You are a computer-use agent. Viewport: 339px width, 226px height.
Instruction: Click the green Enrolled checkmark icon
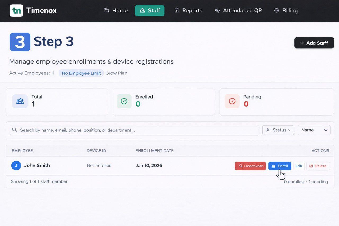[124, 101]
